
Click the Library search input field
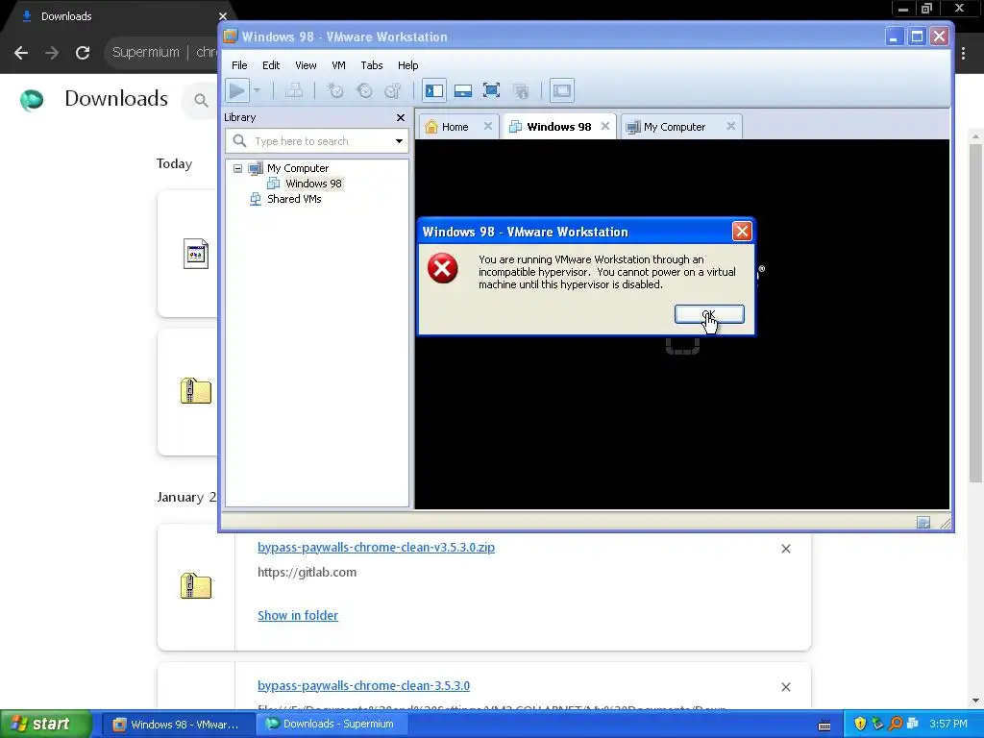pos(317,141)
